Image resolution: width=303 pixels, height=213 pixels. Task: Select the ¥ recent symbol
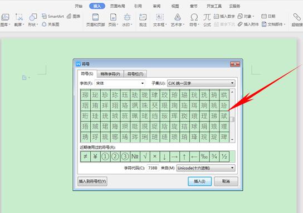click(95, 156)
